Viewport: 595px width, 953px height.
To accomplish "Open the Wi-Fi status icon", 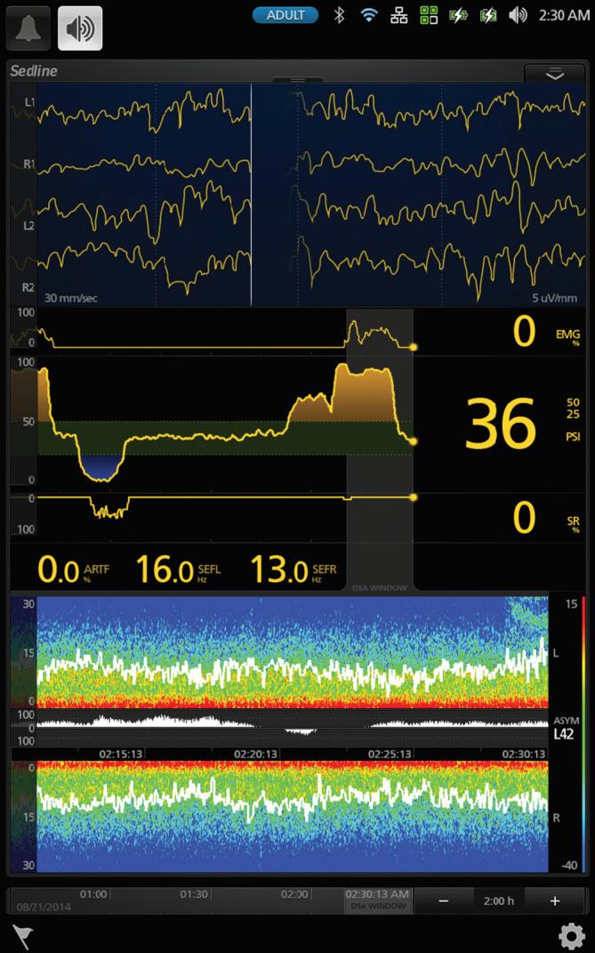I will click(x=368, y=15).
